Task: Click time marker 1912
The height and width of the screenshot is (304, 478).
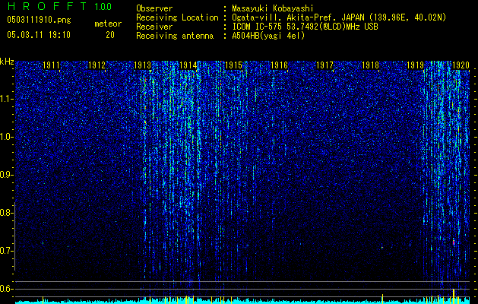Action: (x=97, y=65)
